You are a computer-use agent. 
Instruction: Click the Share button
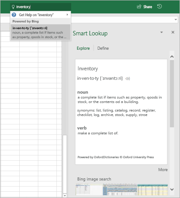(x=145, y=7)
